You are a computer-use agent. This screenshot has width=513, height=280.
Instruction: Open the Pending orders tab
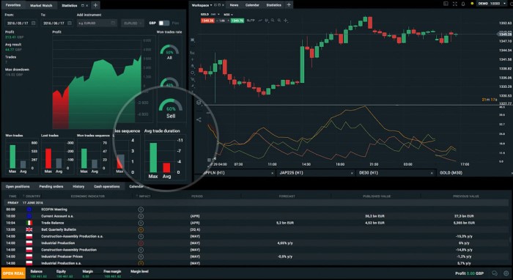click(51, 186)
